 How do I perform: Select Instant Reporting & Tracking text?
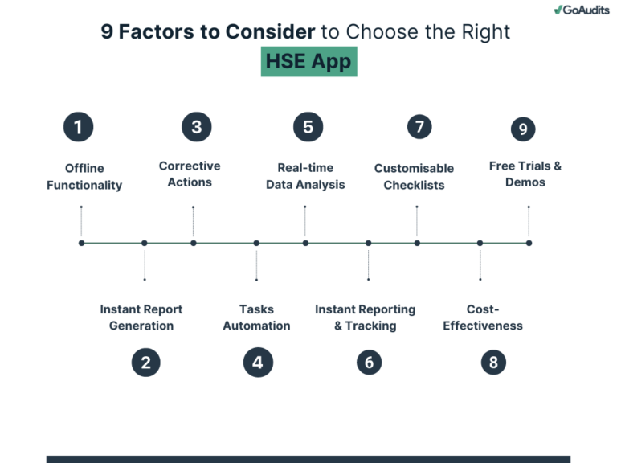(366, 318)
